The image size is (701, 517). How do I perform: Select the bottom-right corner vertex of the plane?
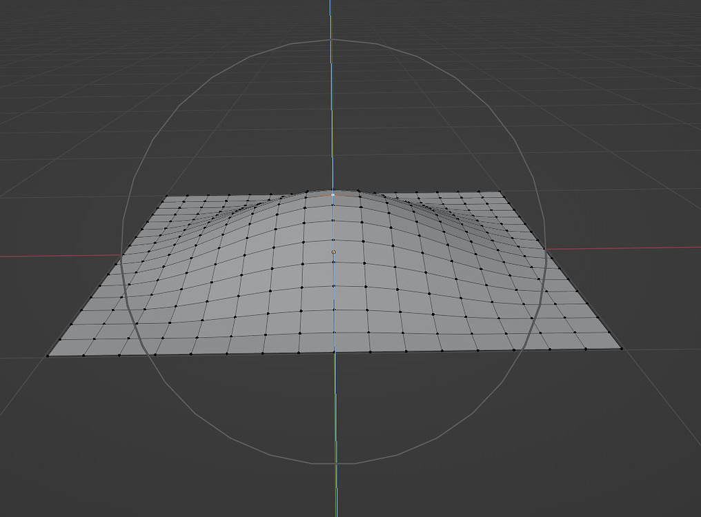click(x=620, y=347)
